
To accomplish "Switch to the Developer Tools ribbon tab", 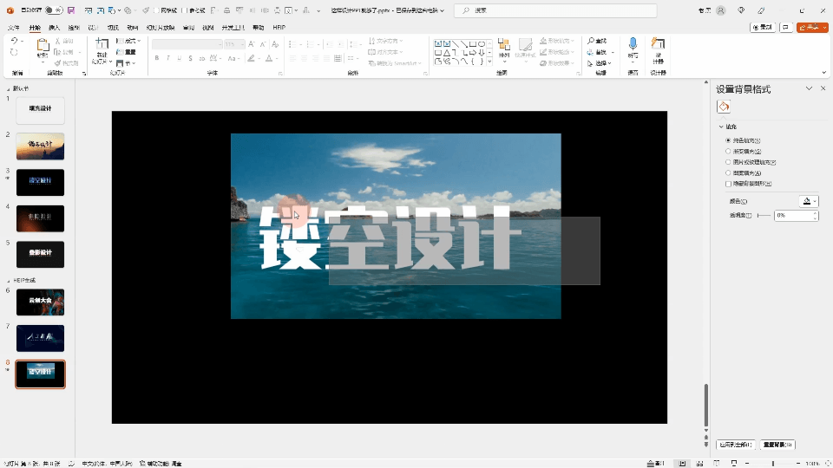I will (x=233, y=28).
